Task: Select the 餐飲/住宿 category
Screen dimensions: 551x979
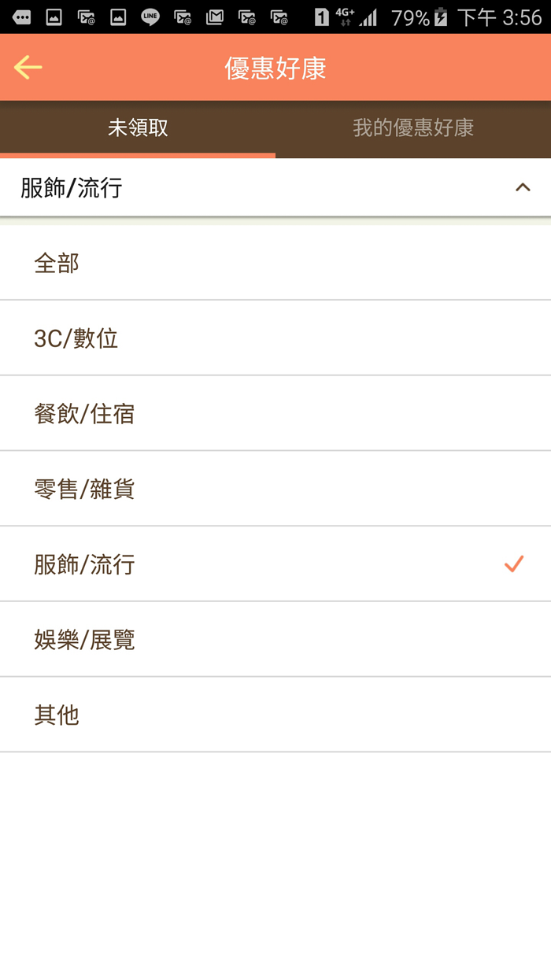Action: pyautogui.click(x=275, y=413)
